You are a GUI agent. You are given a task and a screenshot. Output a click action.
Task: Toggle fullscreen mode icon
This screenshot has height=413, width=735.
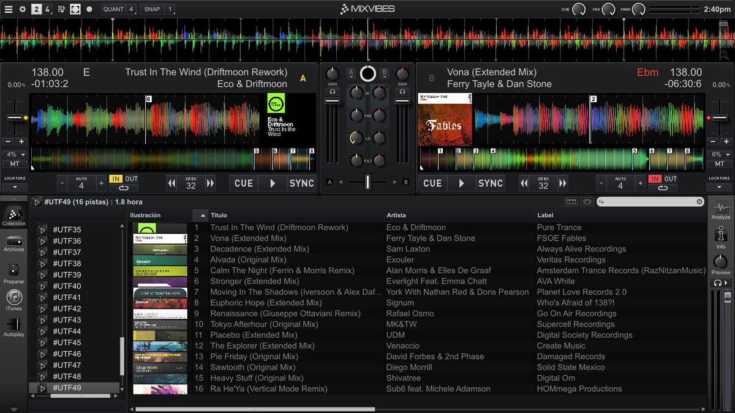click(75, 9)
